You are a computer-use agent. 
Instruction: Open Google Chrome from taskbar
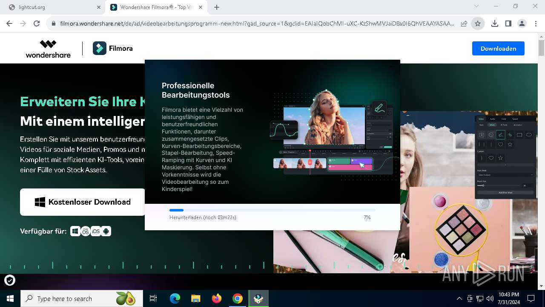(x=237, y=298)
